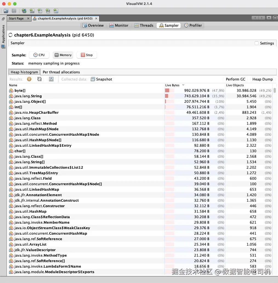Close the chapter6.ExampleAnalysis tab
The width and height of the screenshot is (278, 283).
pyautogui.click(x=96, y=18)
